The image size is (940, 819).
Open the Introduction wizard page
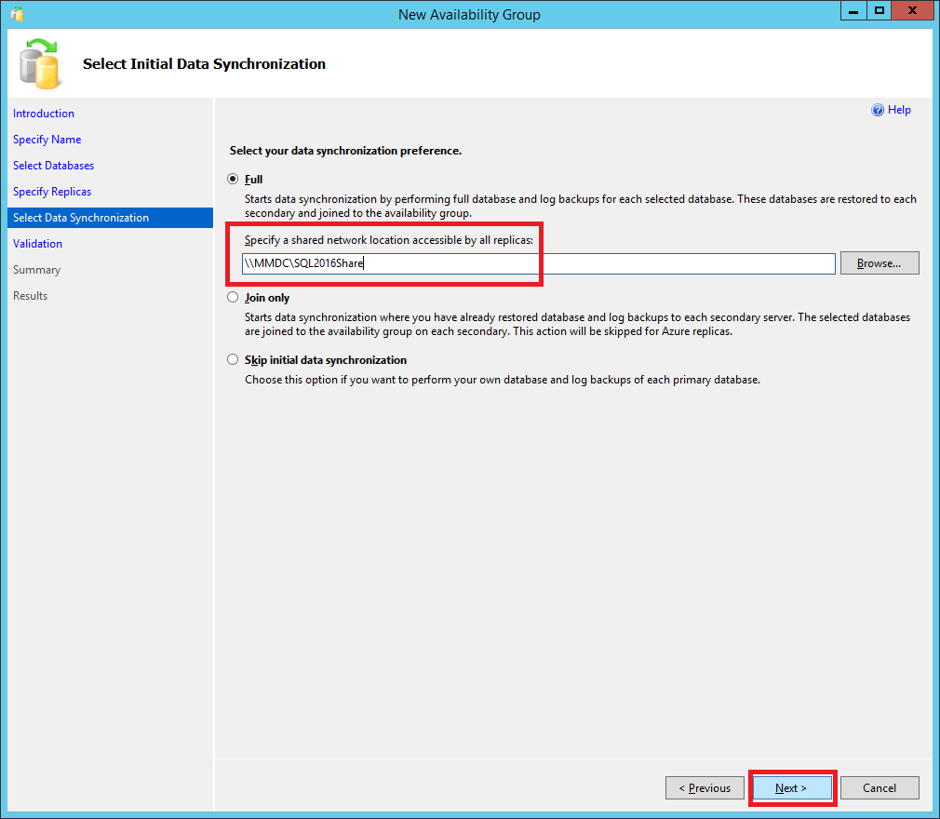44,114
